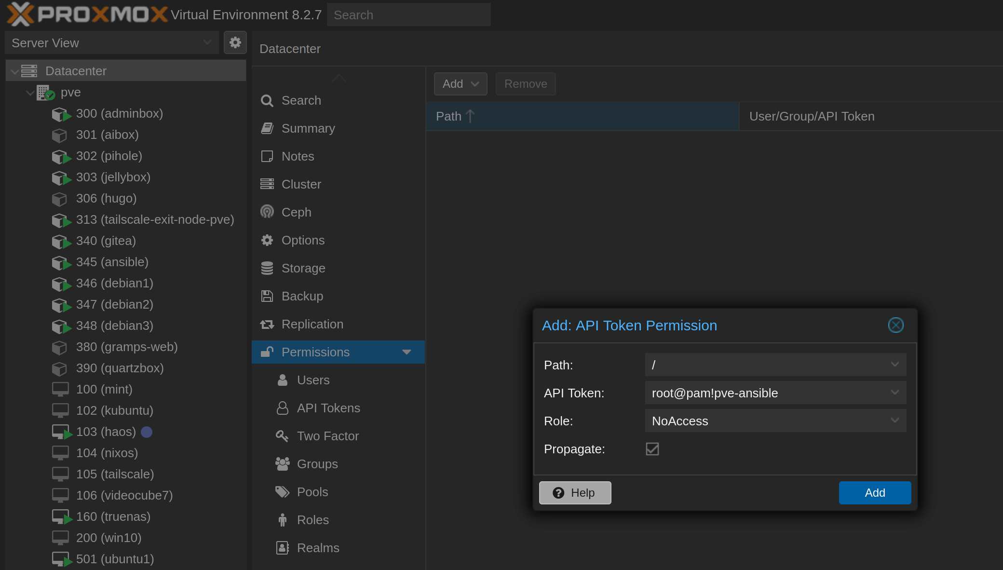Select the Ceph menu entry
The width and height of the screenshot is (1003, 570).
pos(338,212)
